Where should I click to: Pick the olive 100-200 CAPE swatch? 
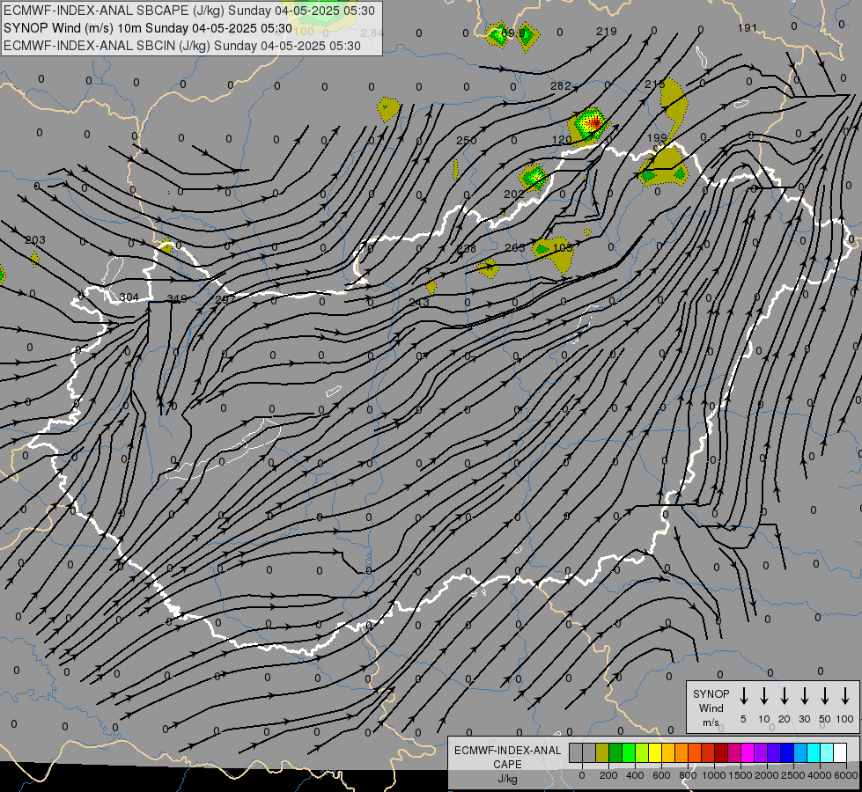coord(602,752)
